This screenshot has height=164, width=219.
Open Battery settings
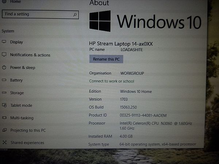click(16, 80)
